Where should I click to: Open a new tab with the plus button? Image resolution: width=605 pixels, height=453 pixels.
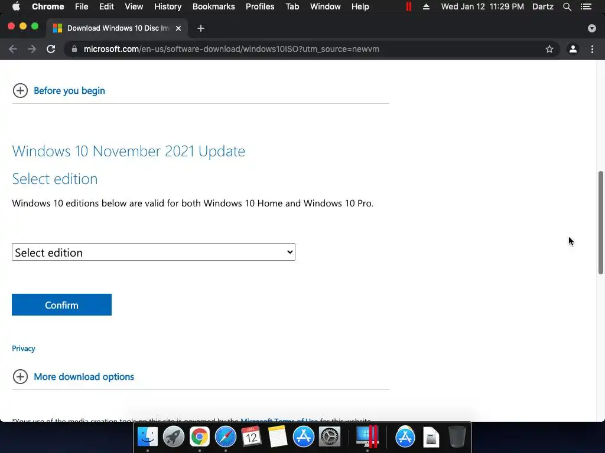tap(201, 28)
